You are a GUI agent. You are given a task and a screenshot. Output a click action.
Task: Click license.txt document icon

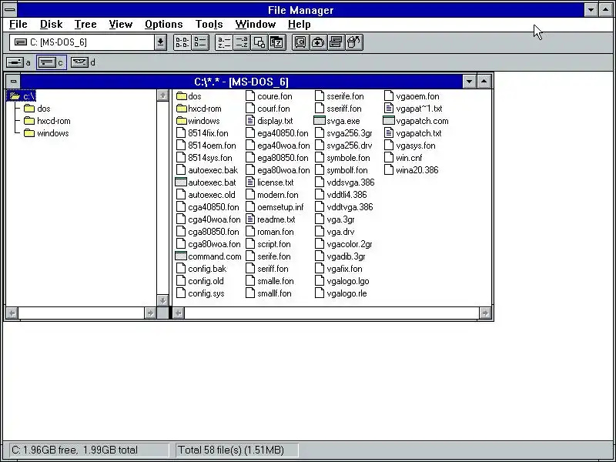coord(250,182)
